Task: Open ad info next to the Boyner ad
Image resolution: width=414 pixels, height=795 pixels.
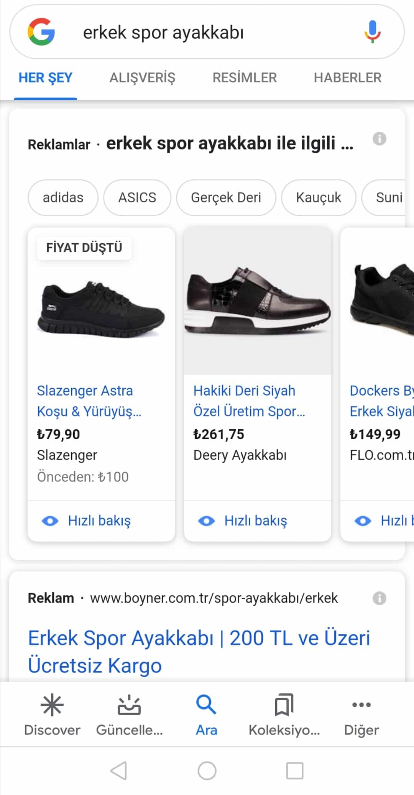Action: 379,598
